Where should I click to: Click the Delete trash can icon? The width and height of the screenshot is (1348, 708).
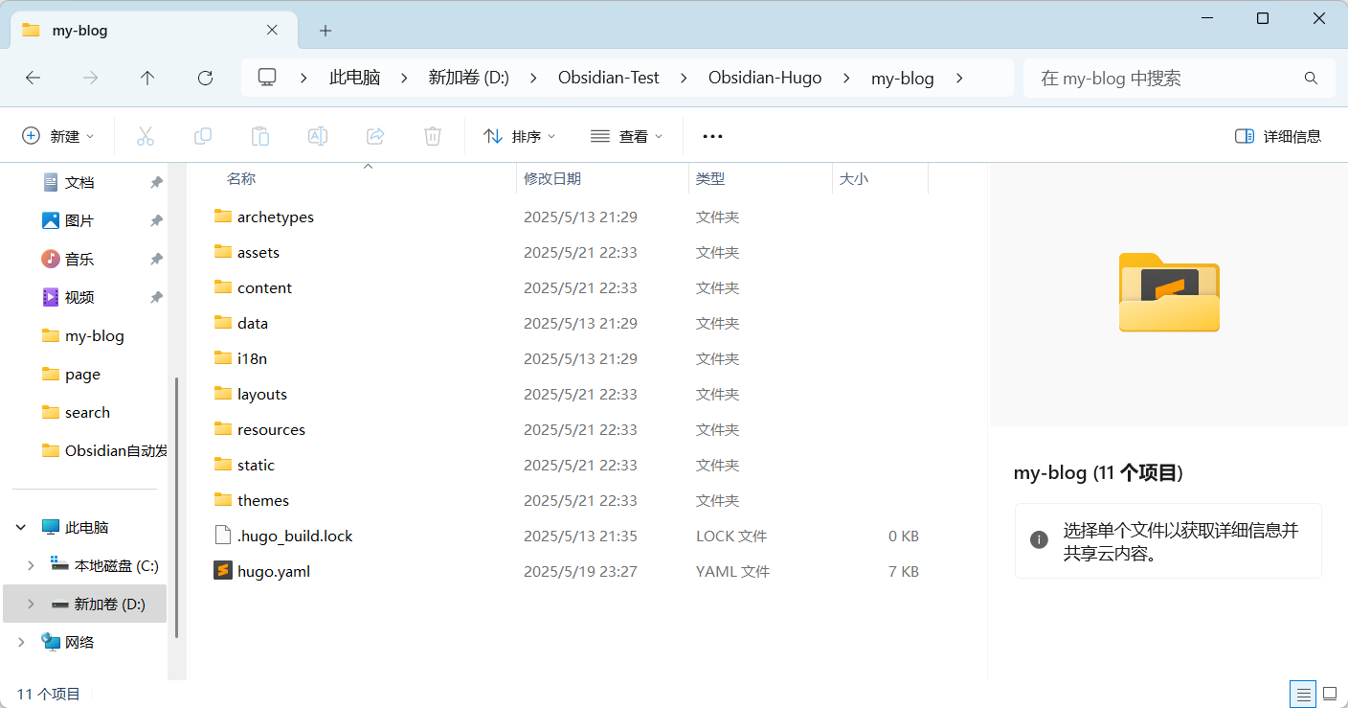coord(433,136)
